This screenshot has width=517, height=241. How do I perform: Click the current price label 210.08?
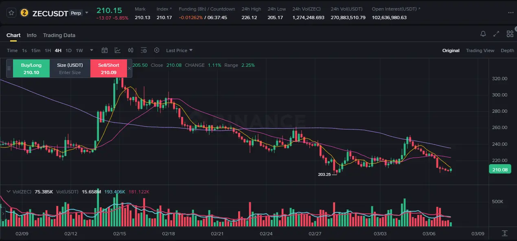point(499,170)
